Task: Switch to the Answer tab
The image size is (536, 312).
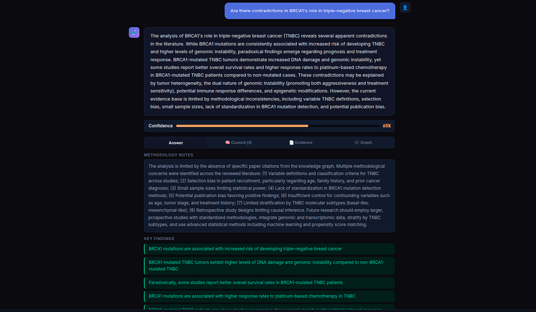Action: click(176, 143)
